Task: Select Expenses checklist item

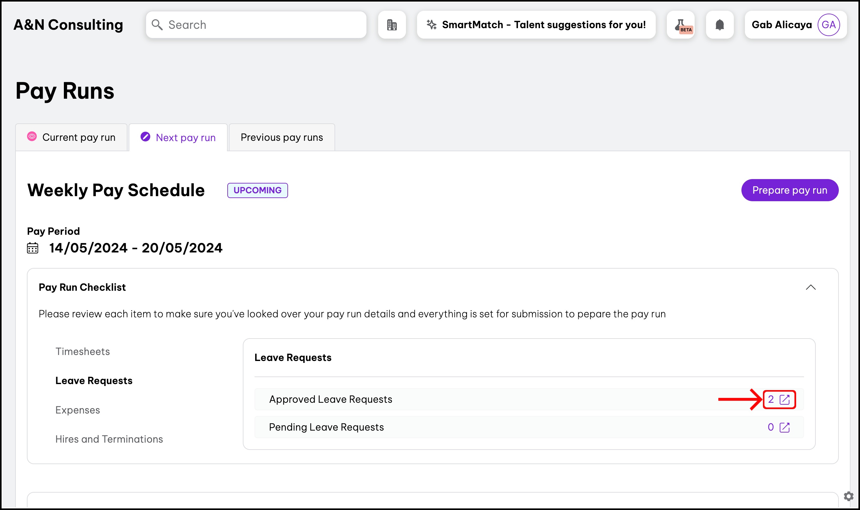Action: pyautogui.click(x=77, y=410)
